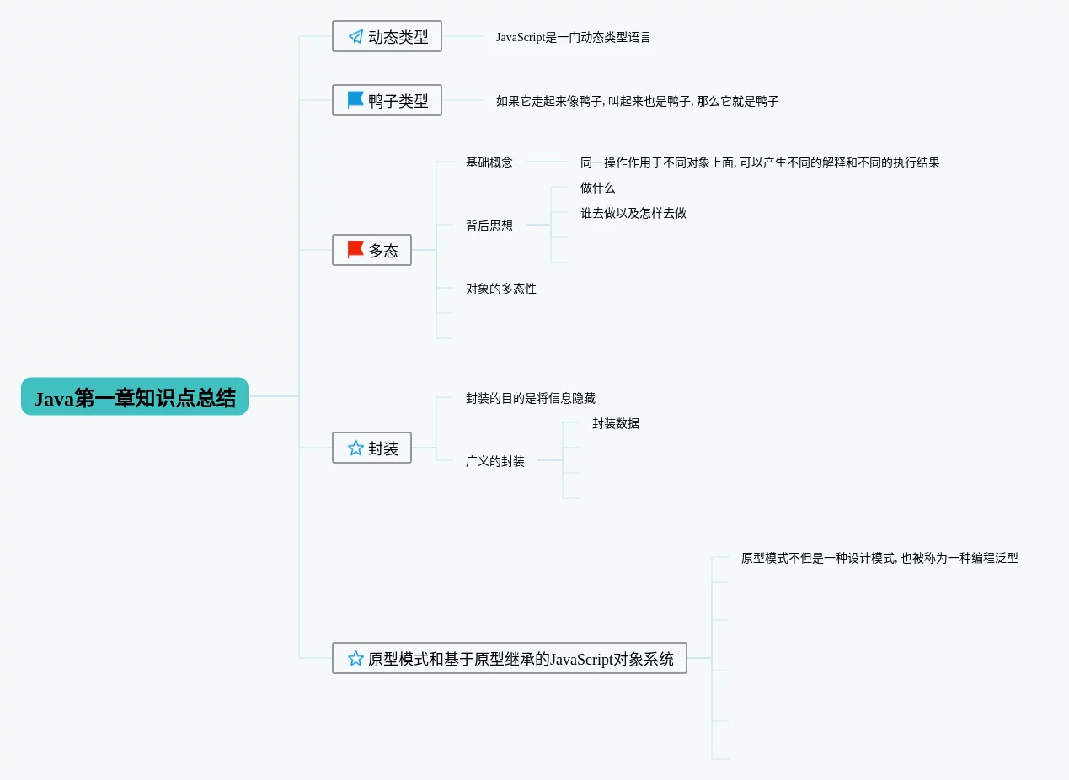This screenshot has height=780, width=1069.
Task: Select the 背后思想 subtopic
Action: (489, 226)
